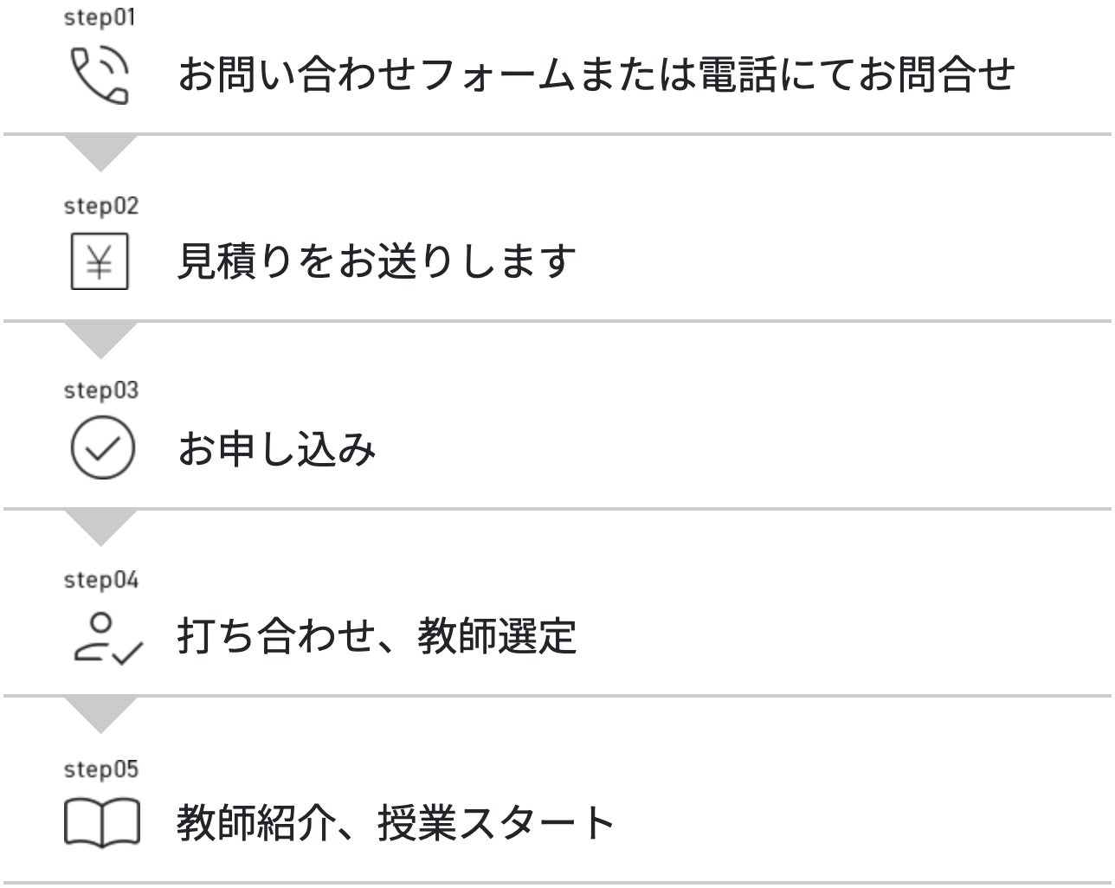Screen dimensions: 1115x888
Task: Click the open book icon in step05
Action: click(101, 822)
